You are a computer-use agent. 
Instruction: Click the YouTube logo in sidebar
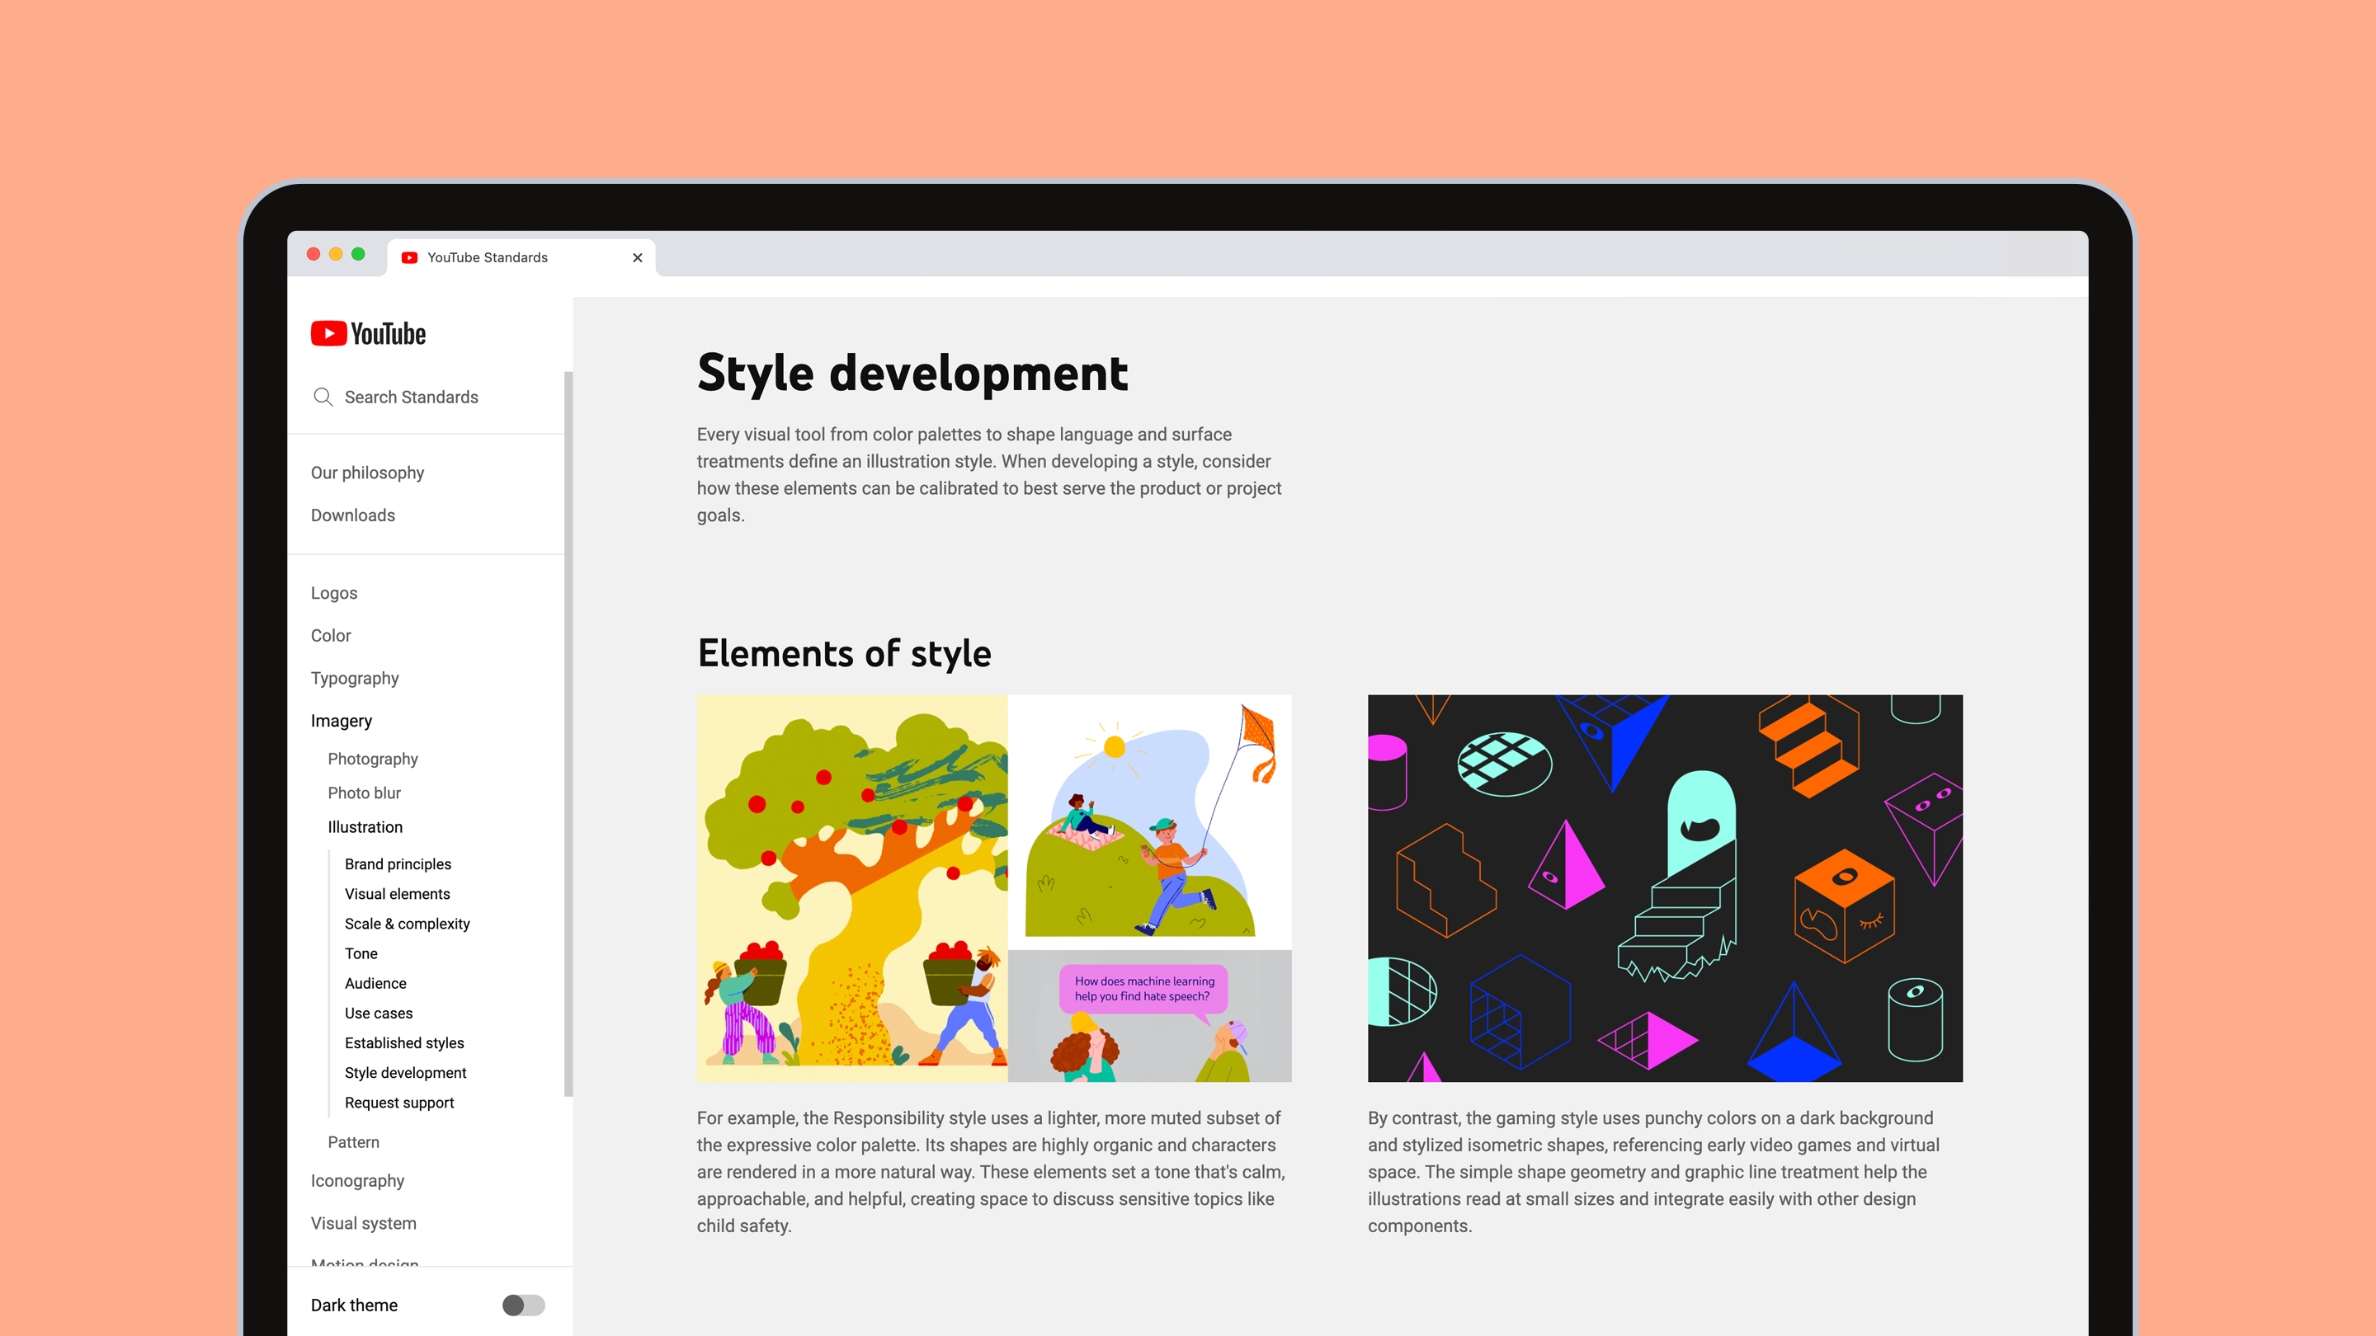tap(368, 334)
